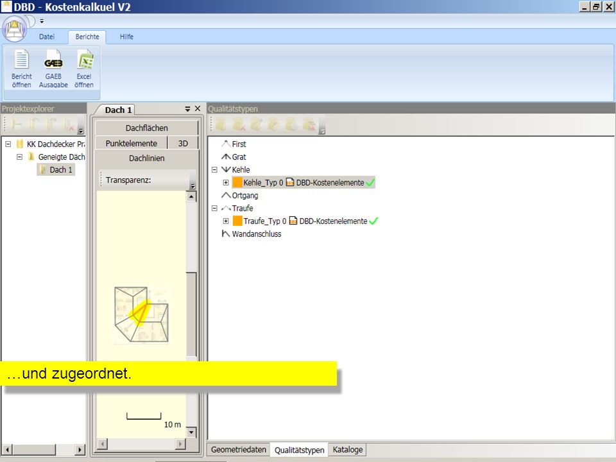Viewport: 616px width, 462px height.
Task: Close the Dach 1 panel
Action: coord(198,108)
